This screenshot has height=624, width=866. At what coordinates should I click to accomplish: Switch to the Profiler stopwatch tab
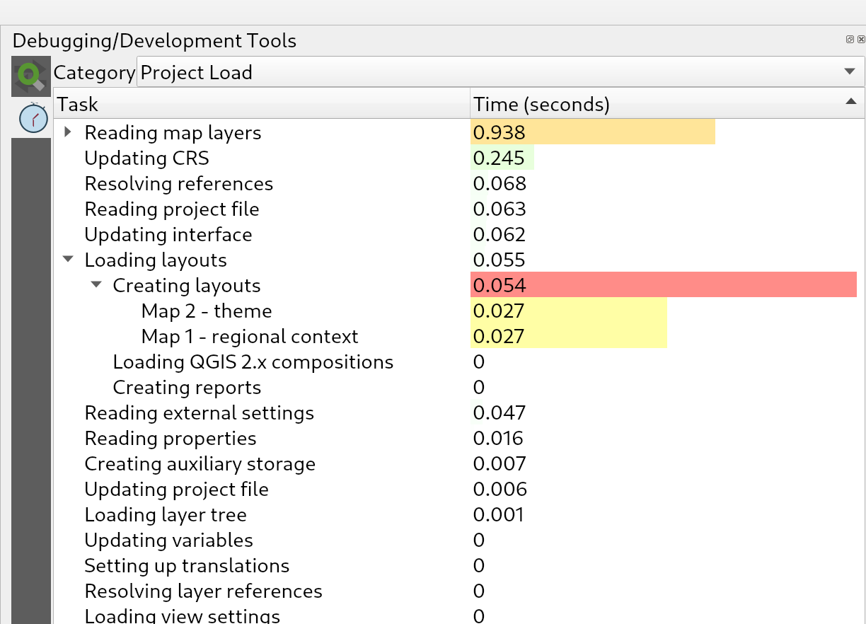point(33,117)
